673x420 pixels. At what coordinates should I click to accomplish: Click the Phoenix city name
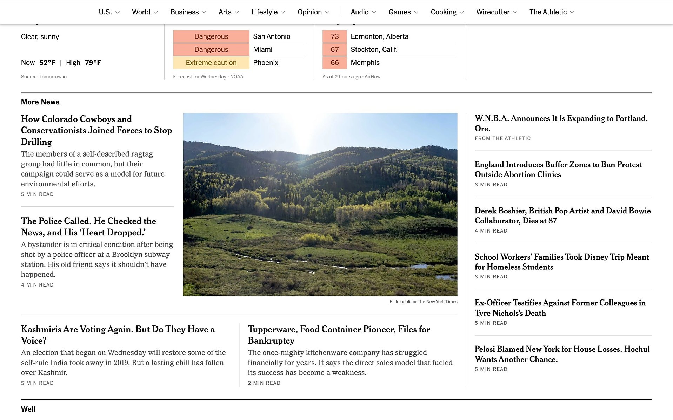(266, 63)
